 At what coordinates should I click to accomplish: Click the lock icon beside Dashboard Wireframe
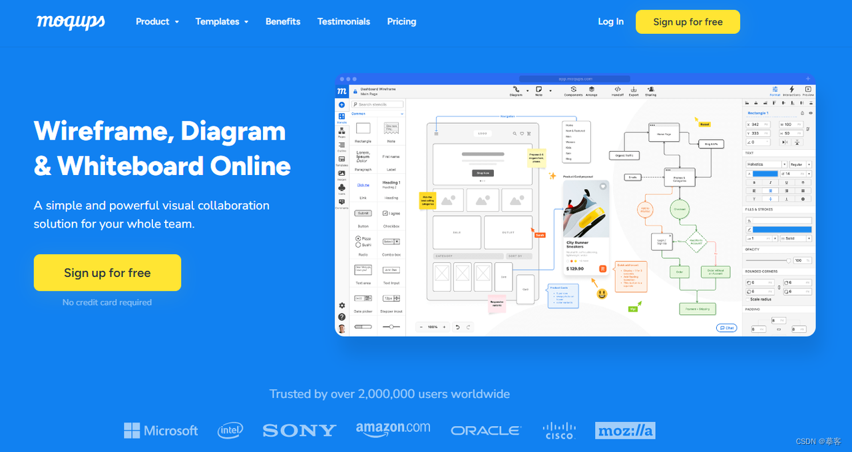pos(355,91)
